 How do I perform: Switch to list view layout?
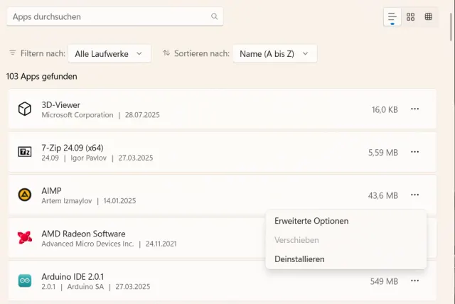392,16
